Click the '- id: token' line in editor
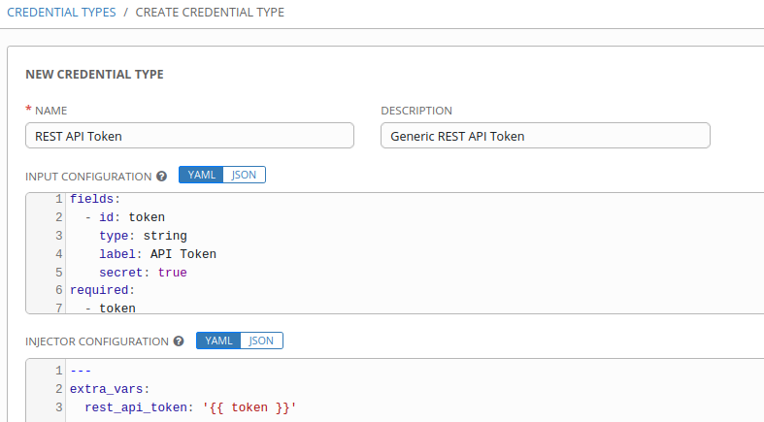 [124, 217]
